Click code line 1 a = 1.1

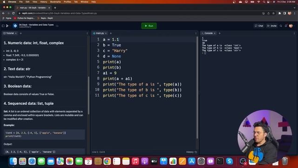click(111, 39)
